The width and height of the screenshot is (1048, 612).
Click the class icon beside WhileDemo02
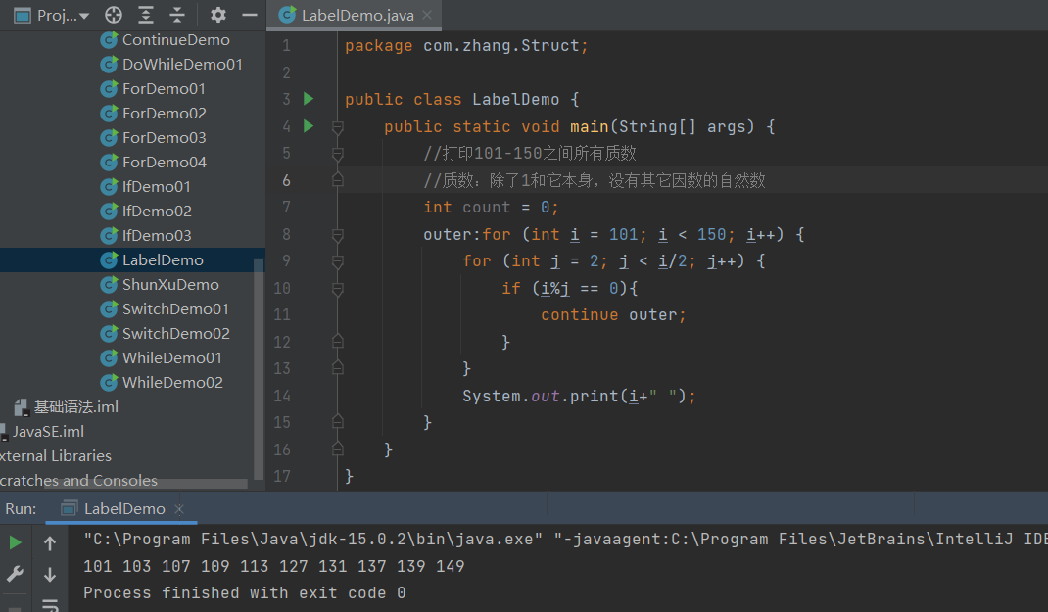click(109, 383)
